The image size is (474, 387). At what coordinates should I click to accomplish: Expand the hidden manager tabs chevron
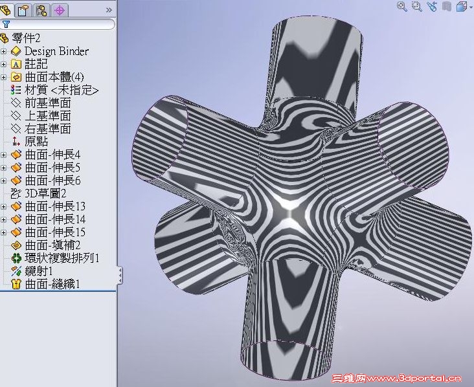click(109, 10)
